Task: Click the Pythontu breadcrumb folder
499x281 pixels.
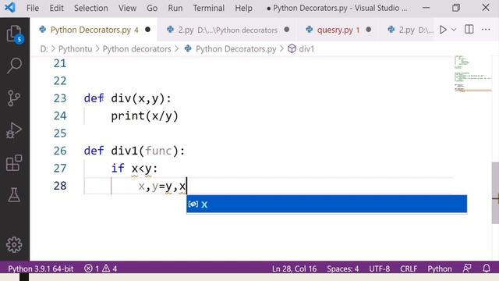Action: pos(75,49)
